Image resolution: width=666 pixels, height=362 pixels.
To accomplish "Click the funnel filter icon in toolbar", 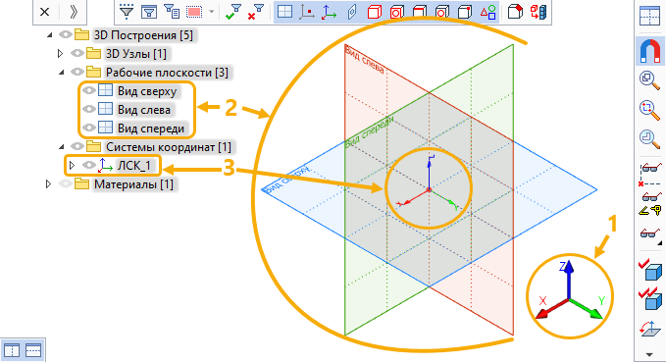I will [x=127, y=12].
